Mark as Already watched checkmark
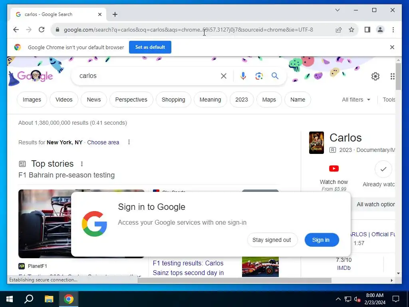 [383, 169]
